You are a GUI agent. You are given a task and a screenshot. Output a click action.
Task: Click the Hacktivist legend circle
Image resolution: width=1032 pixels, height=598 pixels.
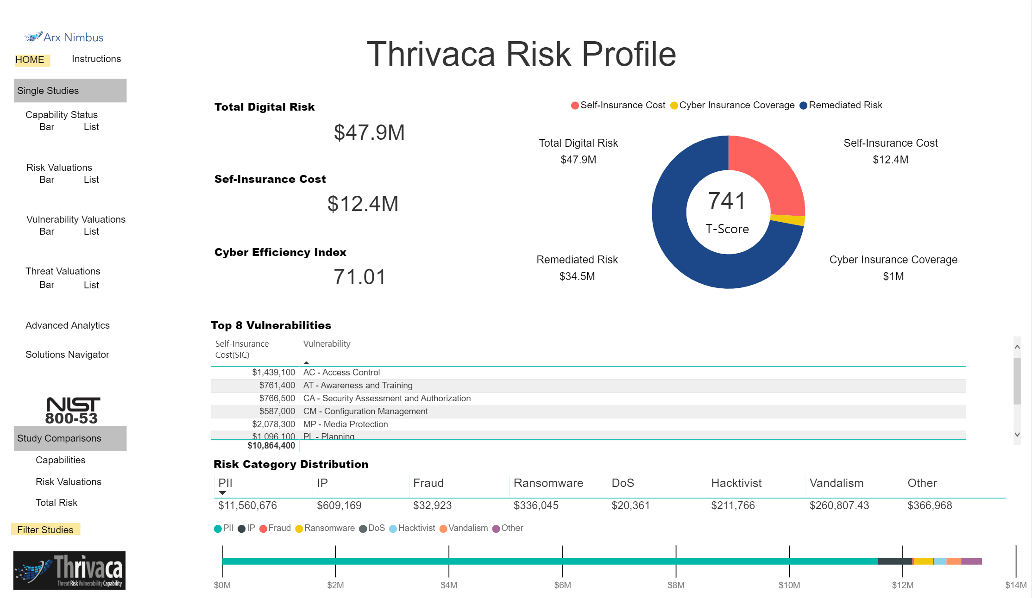coord(393,529)
